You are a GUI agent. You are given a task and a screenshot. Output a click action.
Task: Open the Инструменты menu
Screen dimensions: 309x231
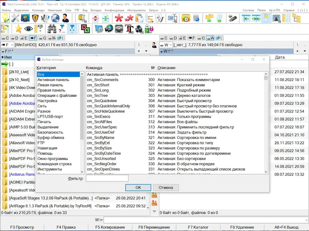[x=136, y=10]
